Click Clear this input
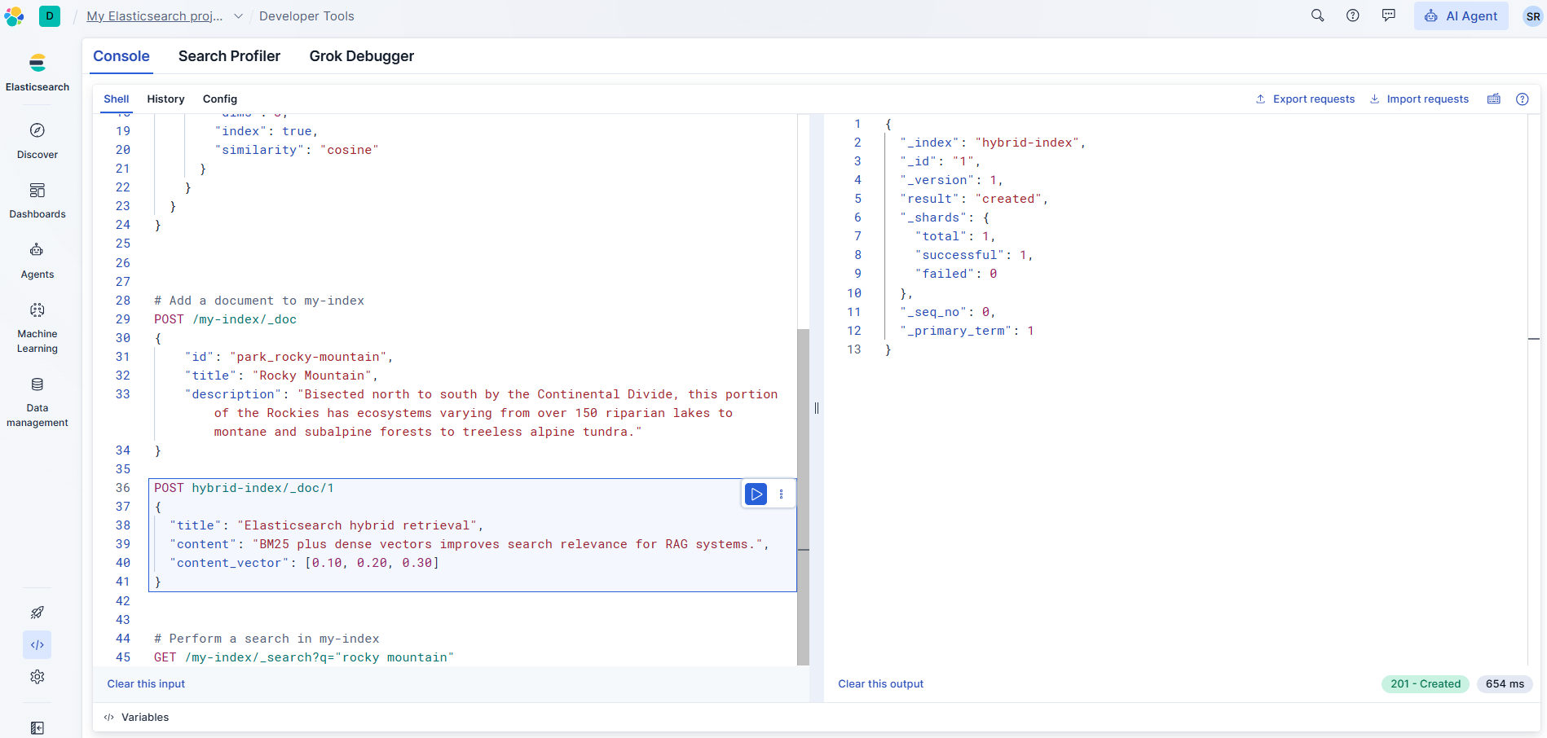The width and height of the screenshot is (1547, 738). point(146,684)
